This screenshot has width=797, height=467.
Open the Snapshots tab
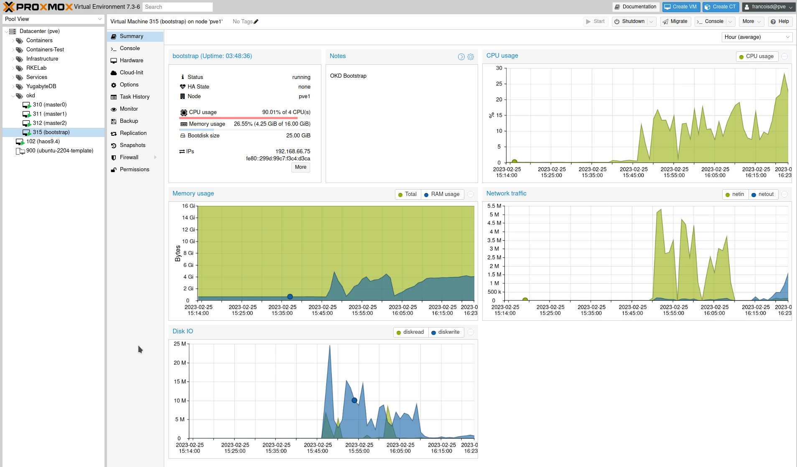click(135, 146)
